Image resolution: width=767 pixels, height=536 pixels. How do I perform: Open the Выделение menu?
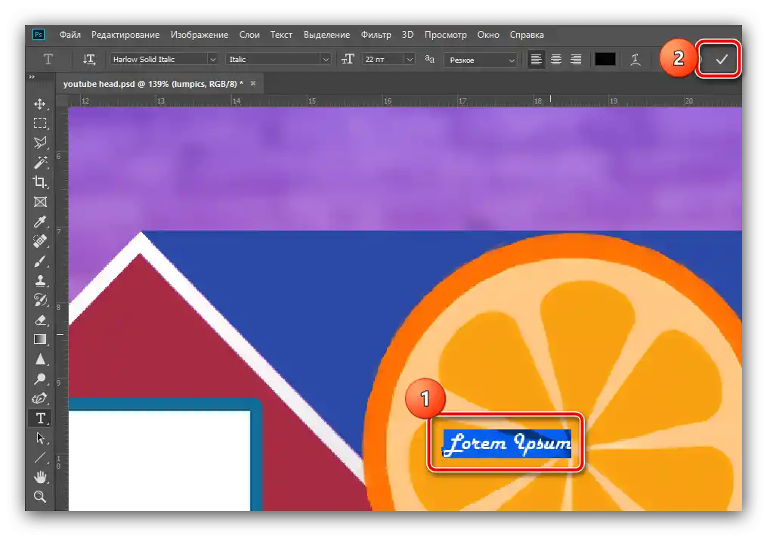pos(326,35)
